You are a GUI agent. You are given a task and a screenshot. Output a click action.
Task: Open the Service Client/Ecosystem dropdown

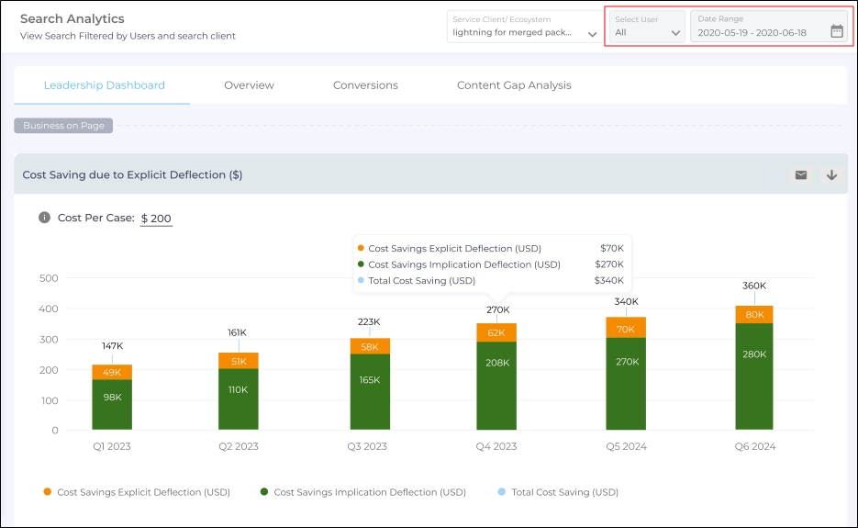click(x=525, y=28)
